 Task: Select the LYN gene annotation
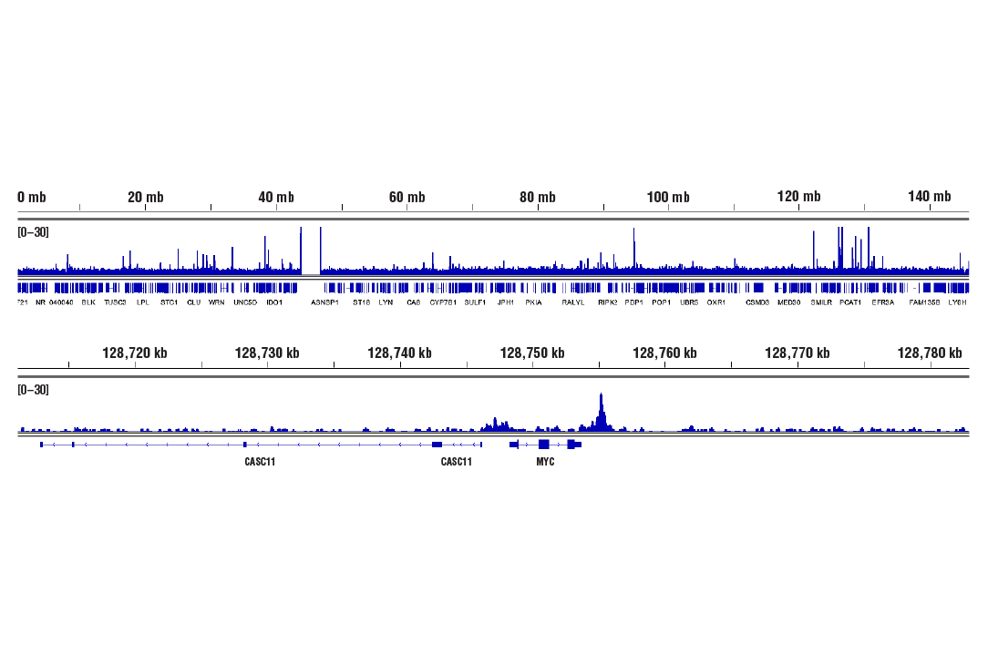pyautogui.click(x=384, y=302)
